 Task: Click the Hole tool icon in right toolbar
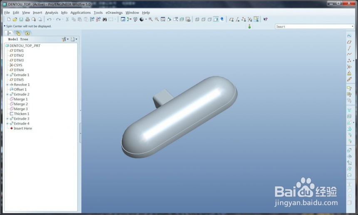[349, 110]
